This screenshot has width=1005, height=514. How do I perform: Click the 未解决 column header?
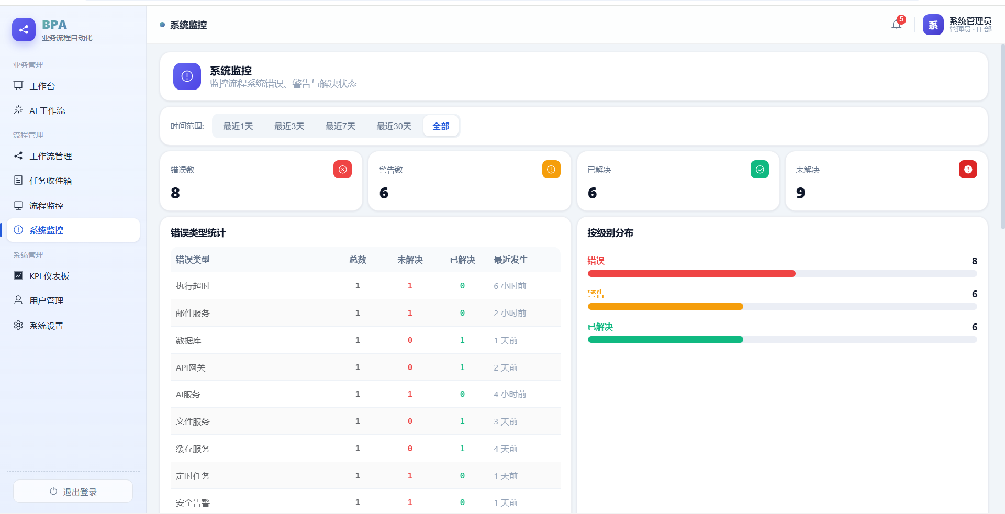[x=410, y=260]
